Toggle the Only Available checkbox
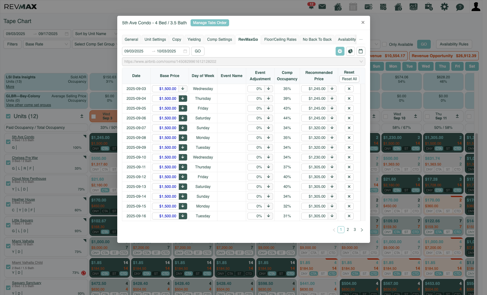 [384, 44]
